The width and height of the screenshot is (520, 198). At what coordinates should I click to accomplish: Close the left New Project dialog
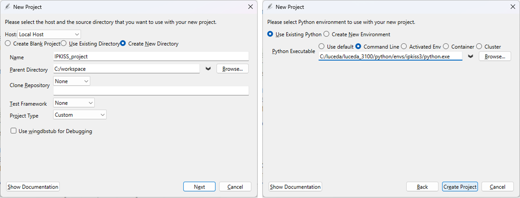250,7
